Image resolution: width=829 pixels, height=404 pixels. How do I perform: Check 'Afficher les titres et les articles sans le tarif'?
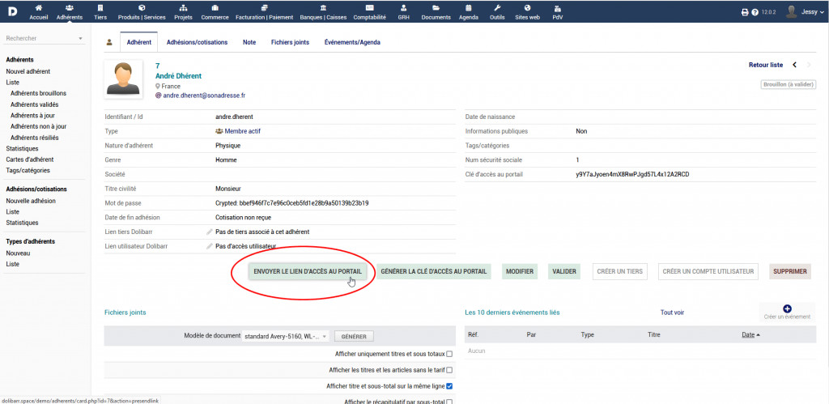coord(449,370)
